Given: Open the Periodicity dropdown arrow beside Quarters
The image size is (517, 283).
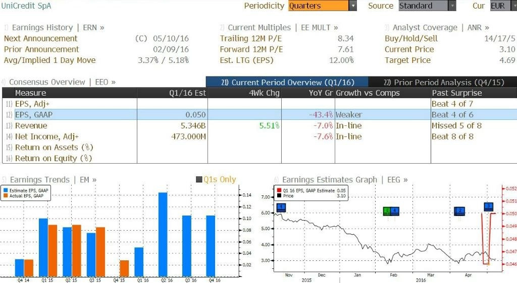Looking at the screenshot, I should [353, 6].
